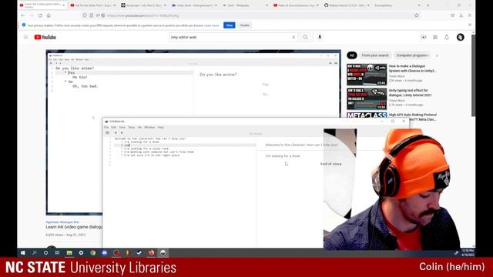Screen dimensions: 493x277
Task: Open the YouTube account avatar menu
Action: click(x=461, y=37)
